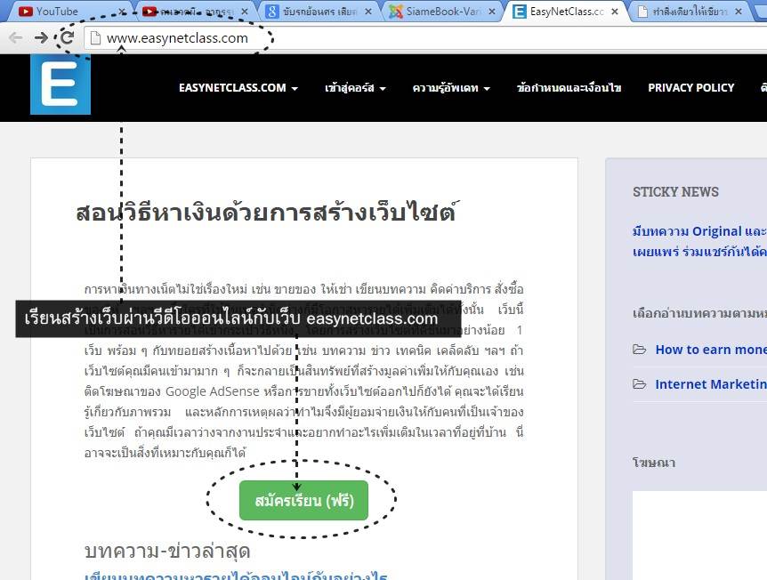This screenshot has height=580, width=767.
Task: Click the โฆษณา sidebar label
Action: [654, 463]
